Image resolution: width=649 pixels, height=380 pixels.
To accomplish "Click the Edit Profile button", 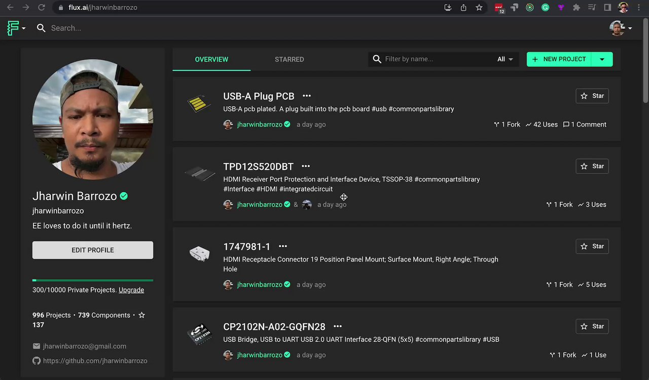I will point(93,250).
